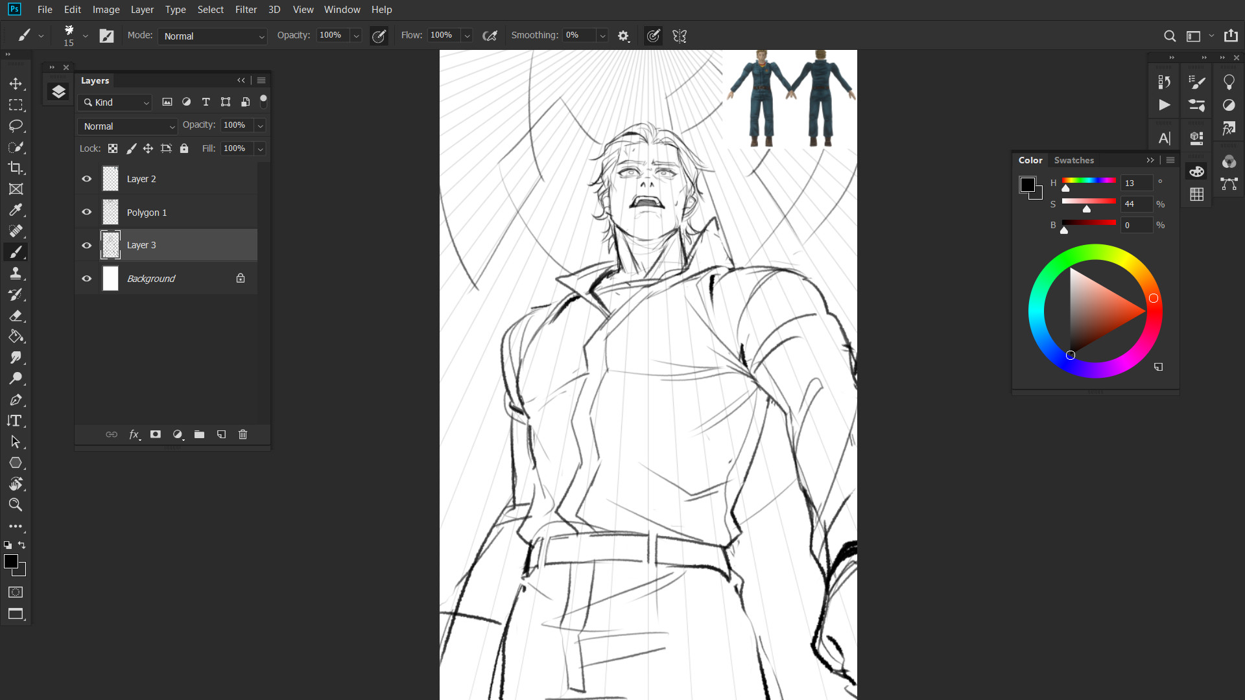Collapse the Layers panel
1245x700 pixels.
(241, 80)
